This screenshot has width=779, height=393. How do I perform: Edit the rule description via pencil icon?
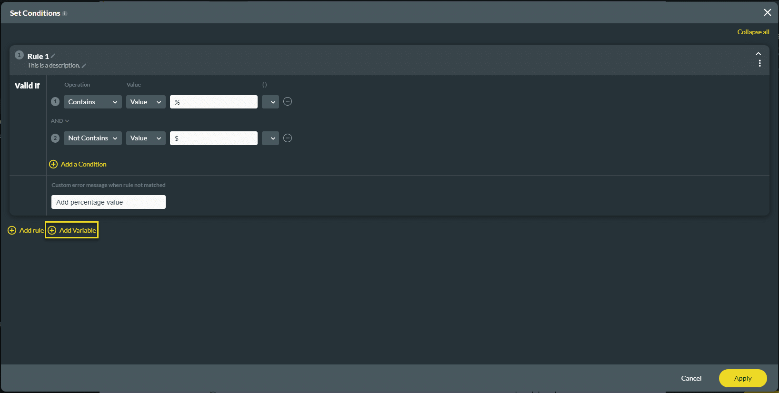(83, 65)
